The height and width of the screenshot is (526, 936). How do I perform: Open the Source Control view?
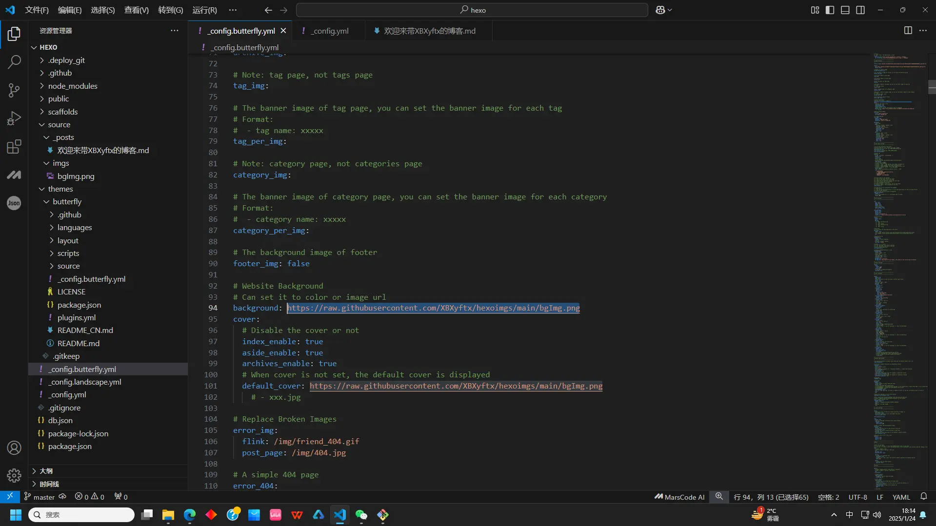tap(14, 90)
